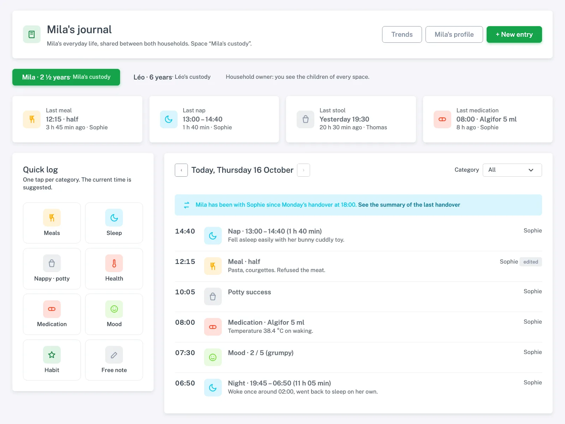565x424 pixels.
Task: Click smiley icon of 07:30 Mood entry
Action: point(213,357)
